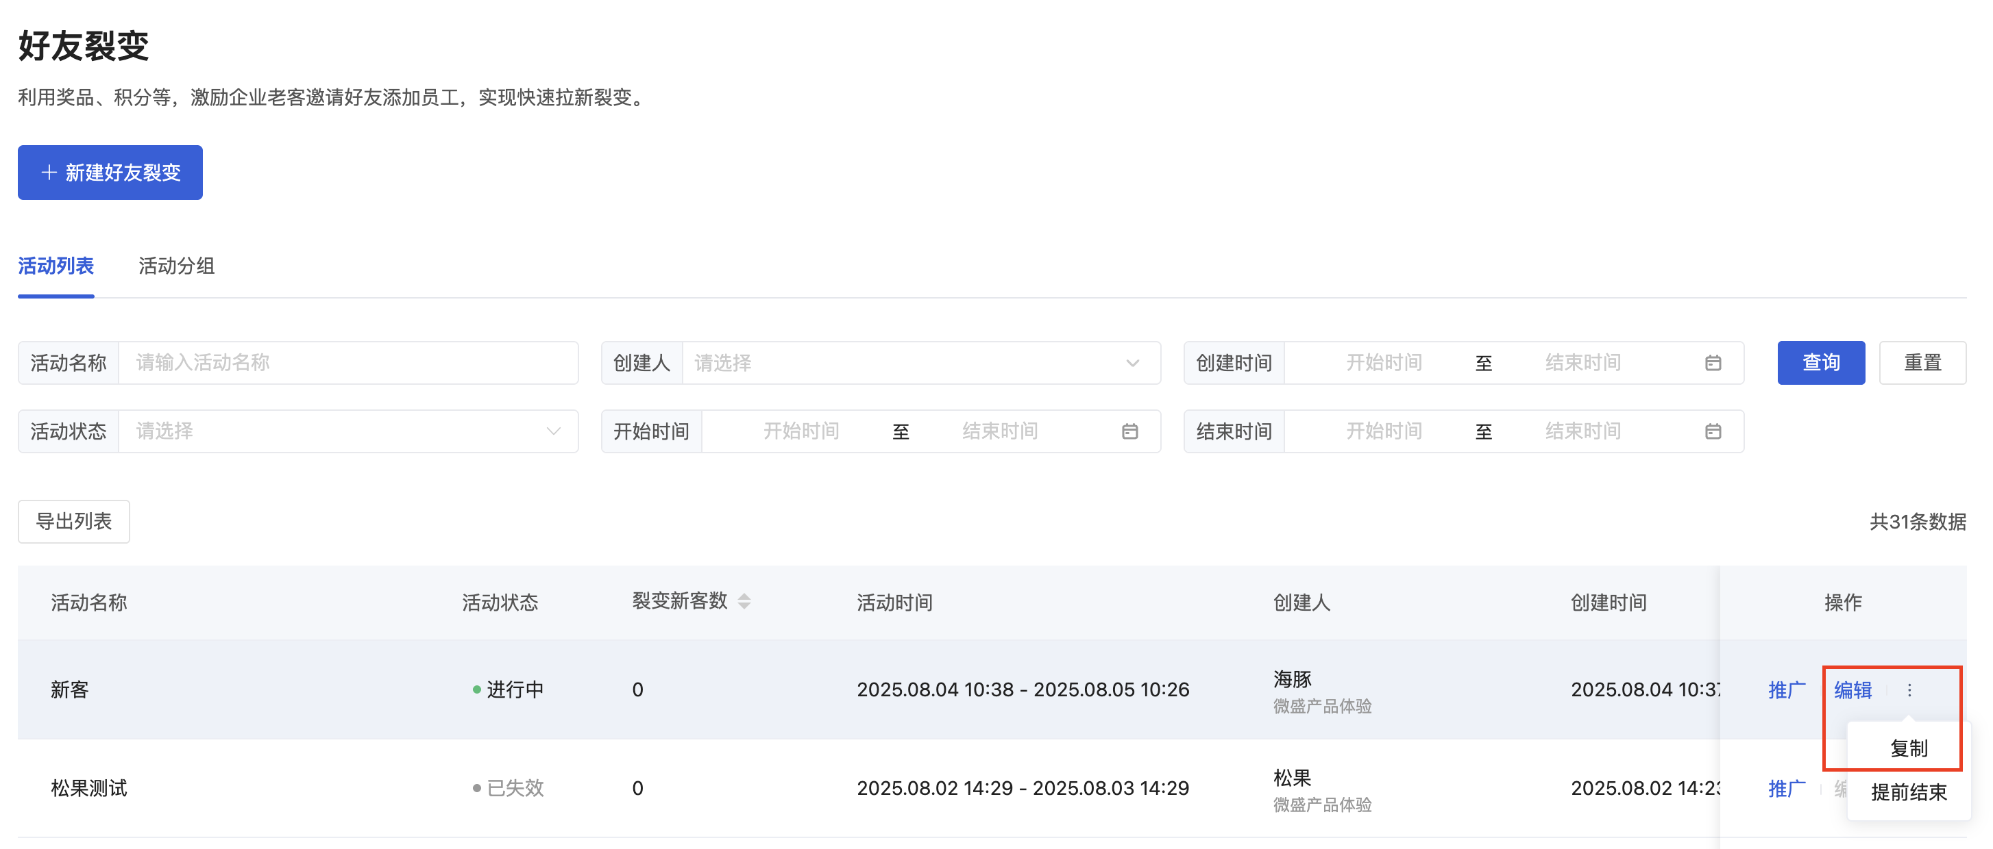Screen dimensions: 1993x849
Task: Click the 新客 activity name cell
Action: [x=70, y=689]
